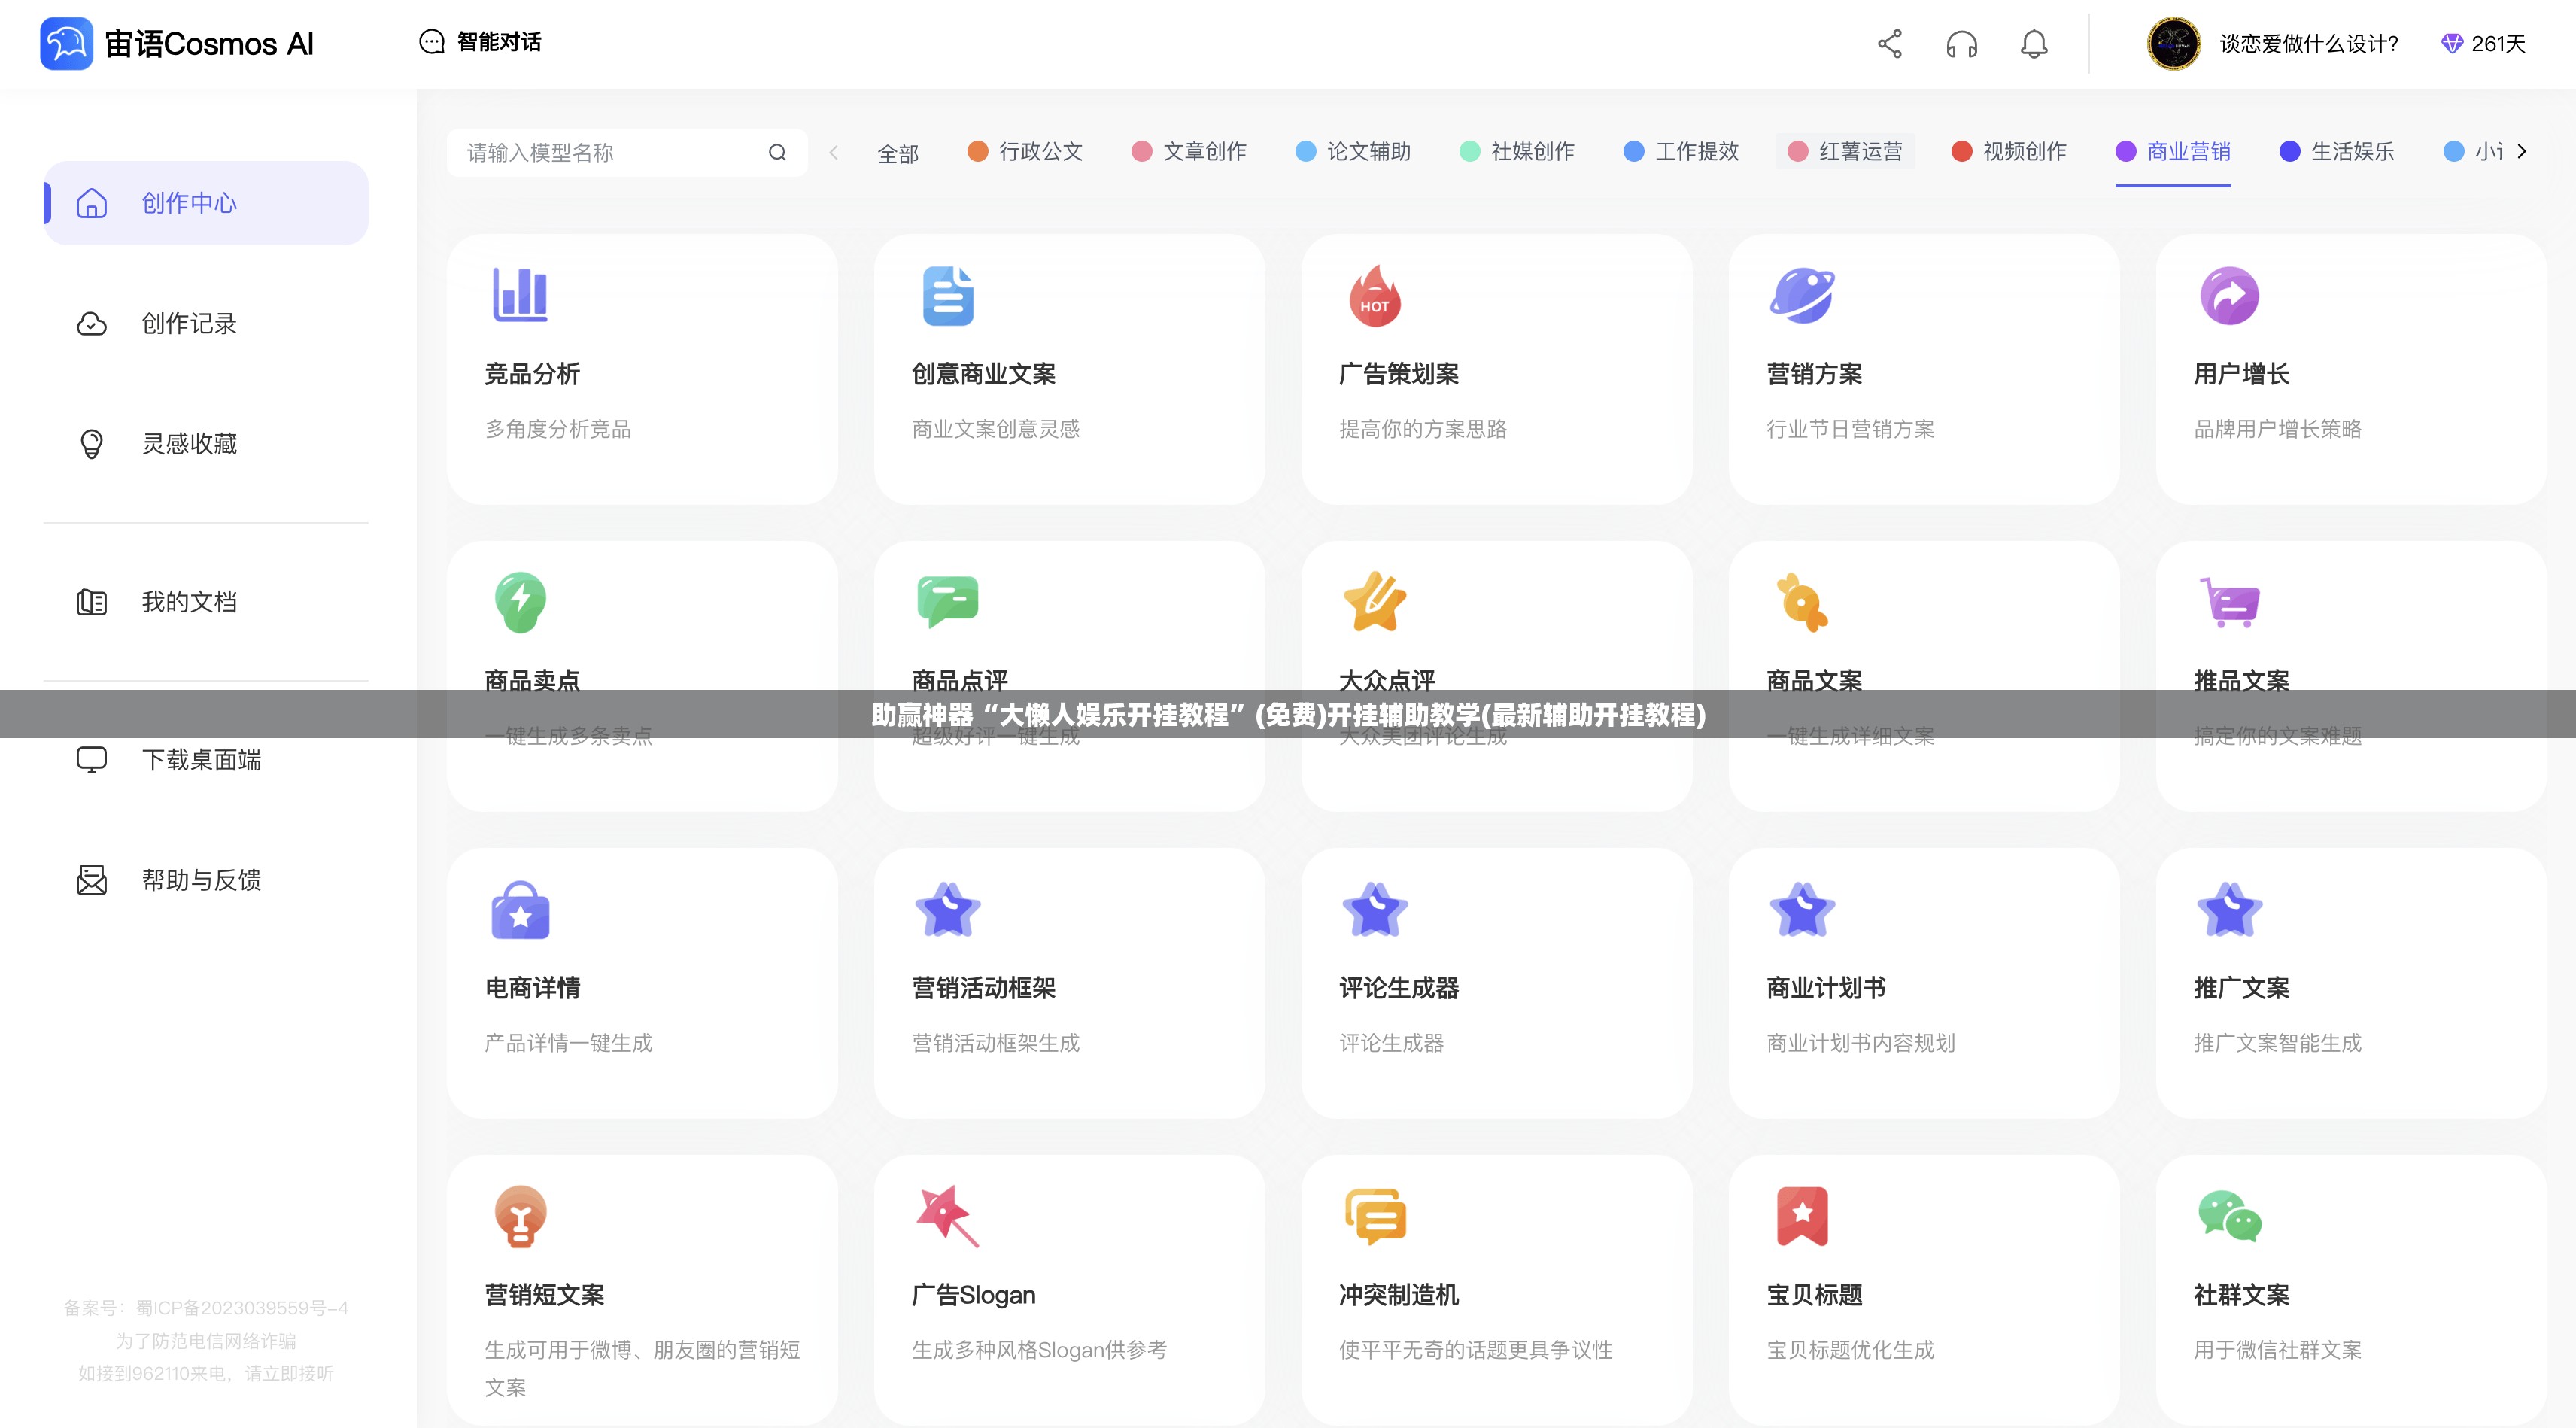
Task: Click the 谈恋爱做什么设计? username
Action: [x=2308, y=44]
